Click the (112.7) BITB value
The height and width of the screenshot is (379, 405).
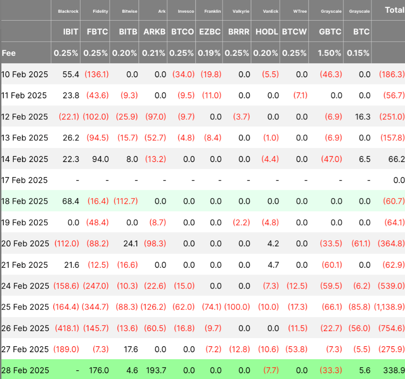click(x=126, y=201)
